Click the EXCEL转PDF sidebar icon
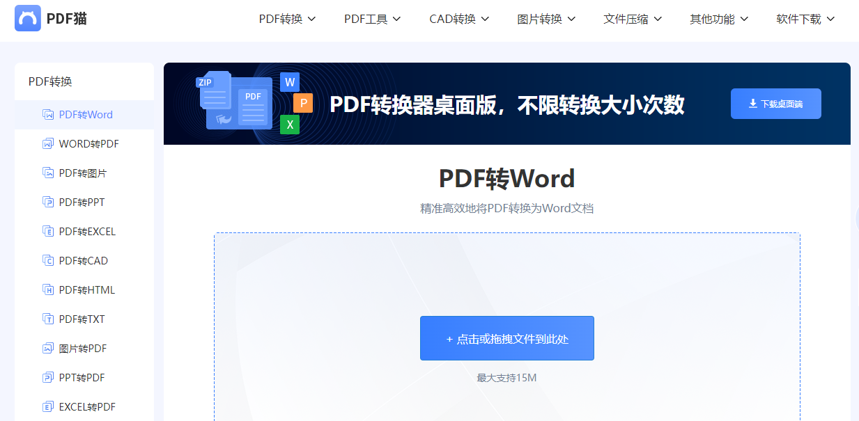The height and width of the screenshot is (421, 859). coord(48,407)
